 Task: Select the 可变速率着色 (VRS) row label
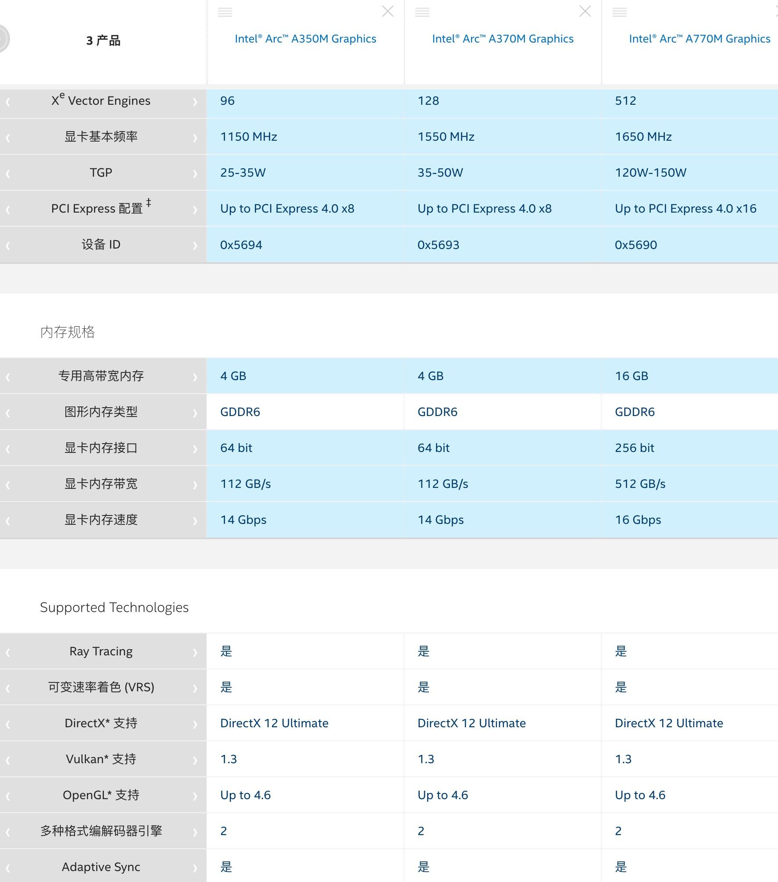tap(101, 687)
